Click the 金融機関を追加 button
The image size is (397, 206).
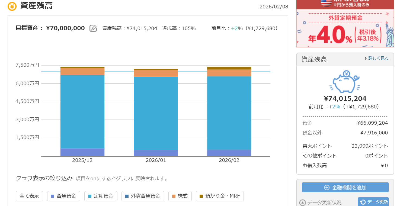pyautogui.click(x=345, y=187)
